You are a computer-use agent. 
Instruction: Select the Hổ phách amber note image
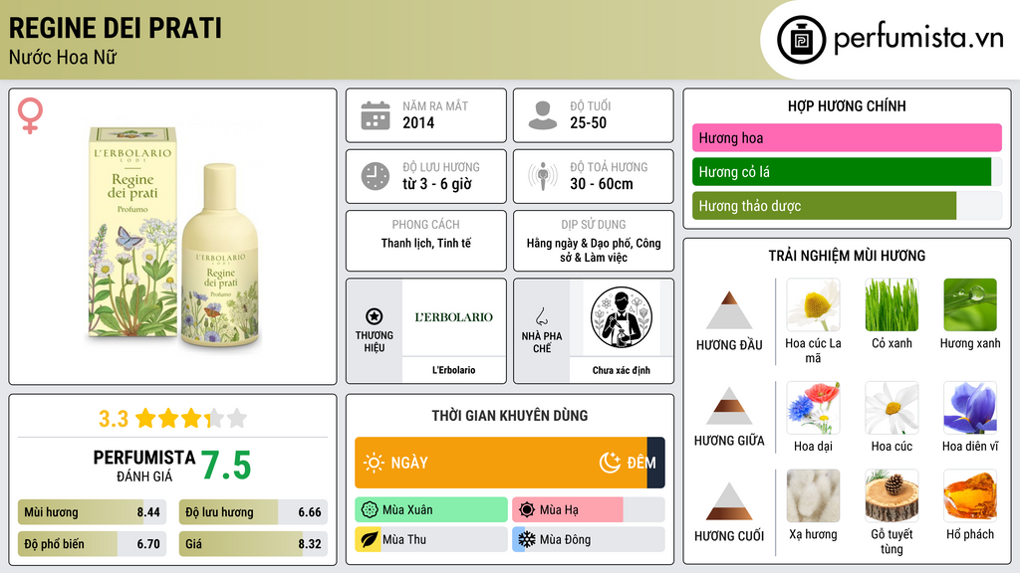[x=970, y=496]
